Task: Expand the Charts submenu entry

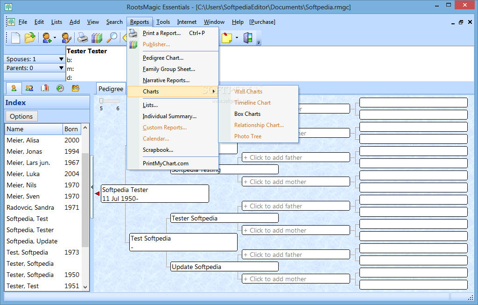Action: pos(173,92)
